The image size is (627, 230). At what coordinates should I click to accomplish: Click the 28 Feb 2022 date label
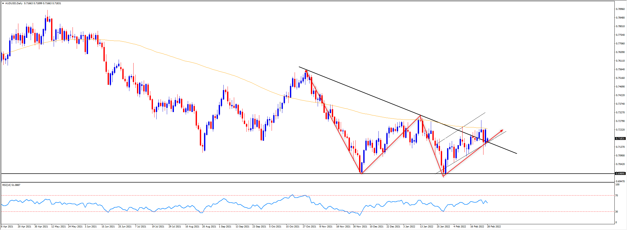pyautogui.click(x=494, y=226)
